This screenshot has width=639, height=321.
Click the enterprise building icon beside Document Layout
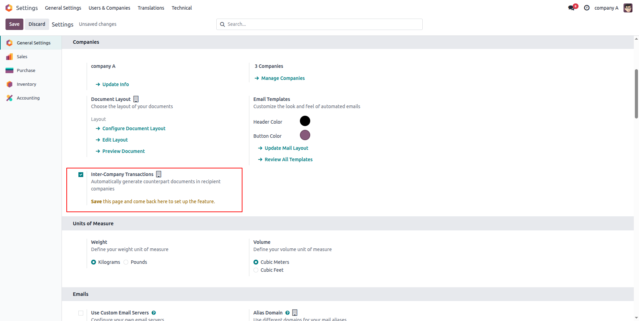pos(136,99)
